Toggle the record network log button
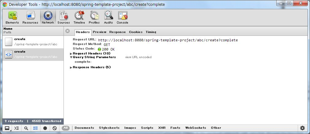The height and width of the screenshot is (134, 310). pyautogui.click(x=45, y=128)
